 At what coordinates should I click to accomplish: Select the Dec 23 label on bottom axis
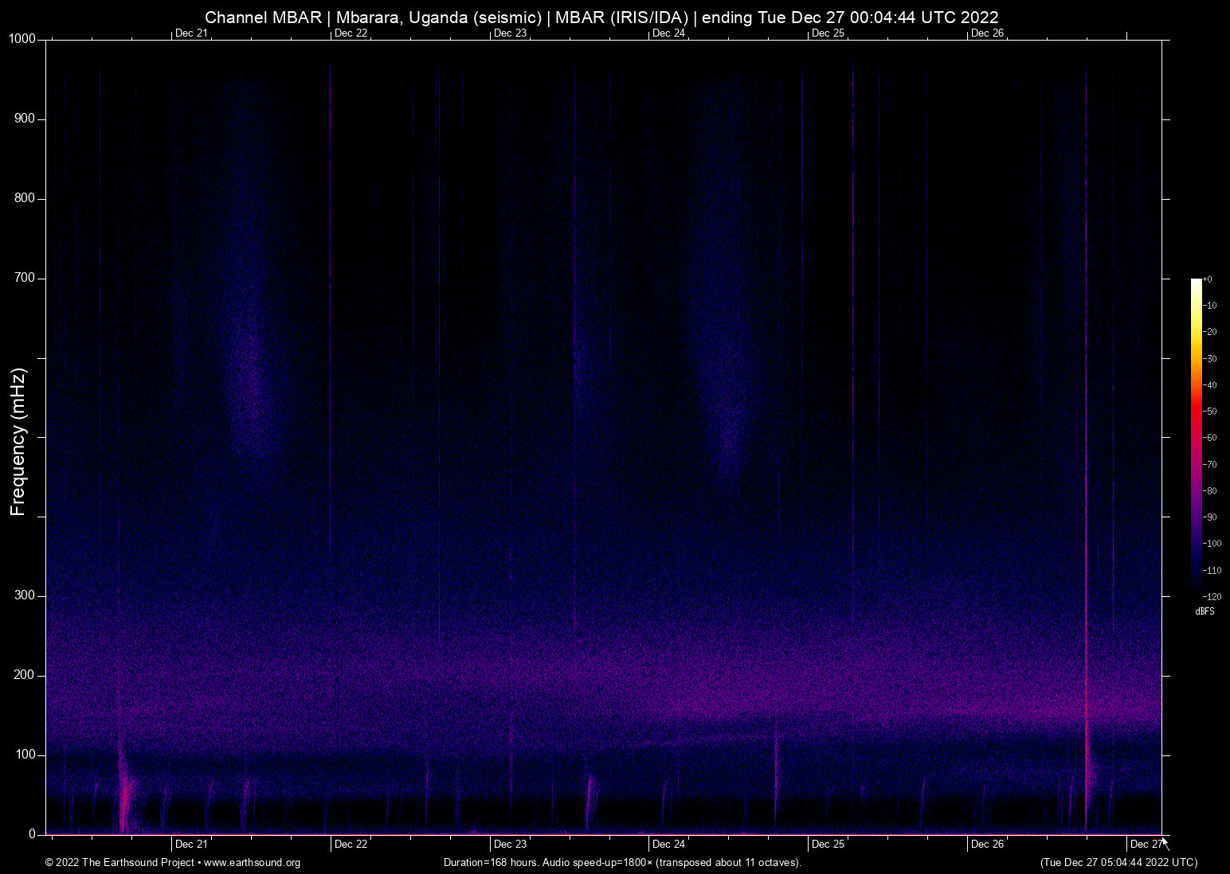pyautogui.click(x=511, y=844)
